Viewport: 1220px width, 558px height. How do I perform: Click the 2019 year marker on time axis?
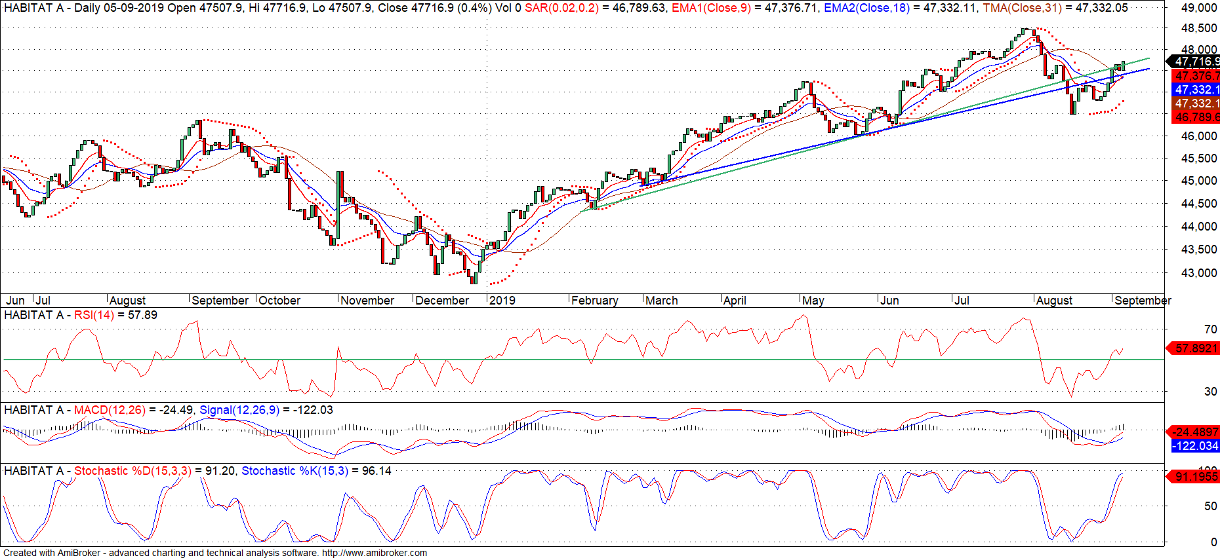[x=502, y=301]
